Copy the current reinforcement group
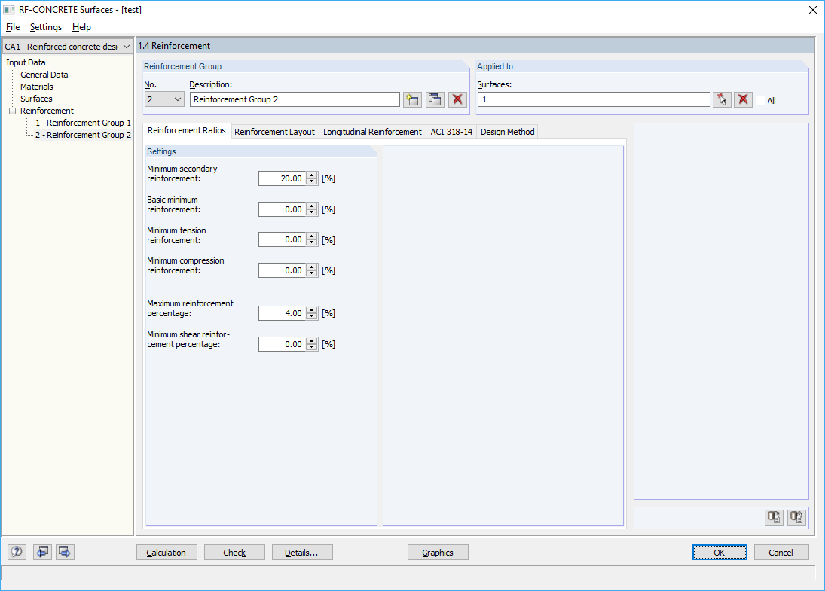825x591 pixels. click(x=435, y=99)
